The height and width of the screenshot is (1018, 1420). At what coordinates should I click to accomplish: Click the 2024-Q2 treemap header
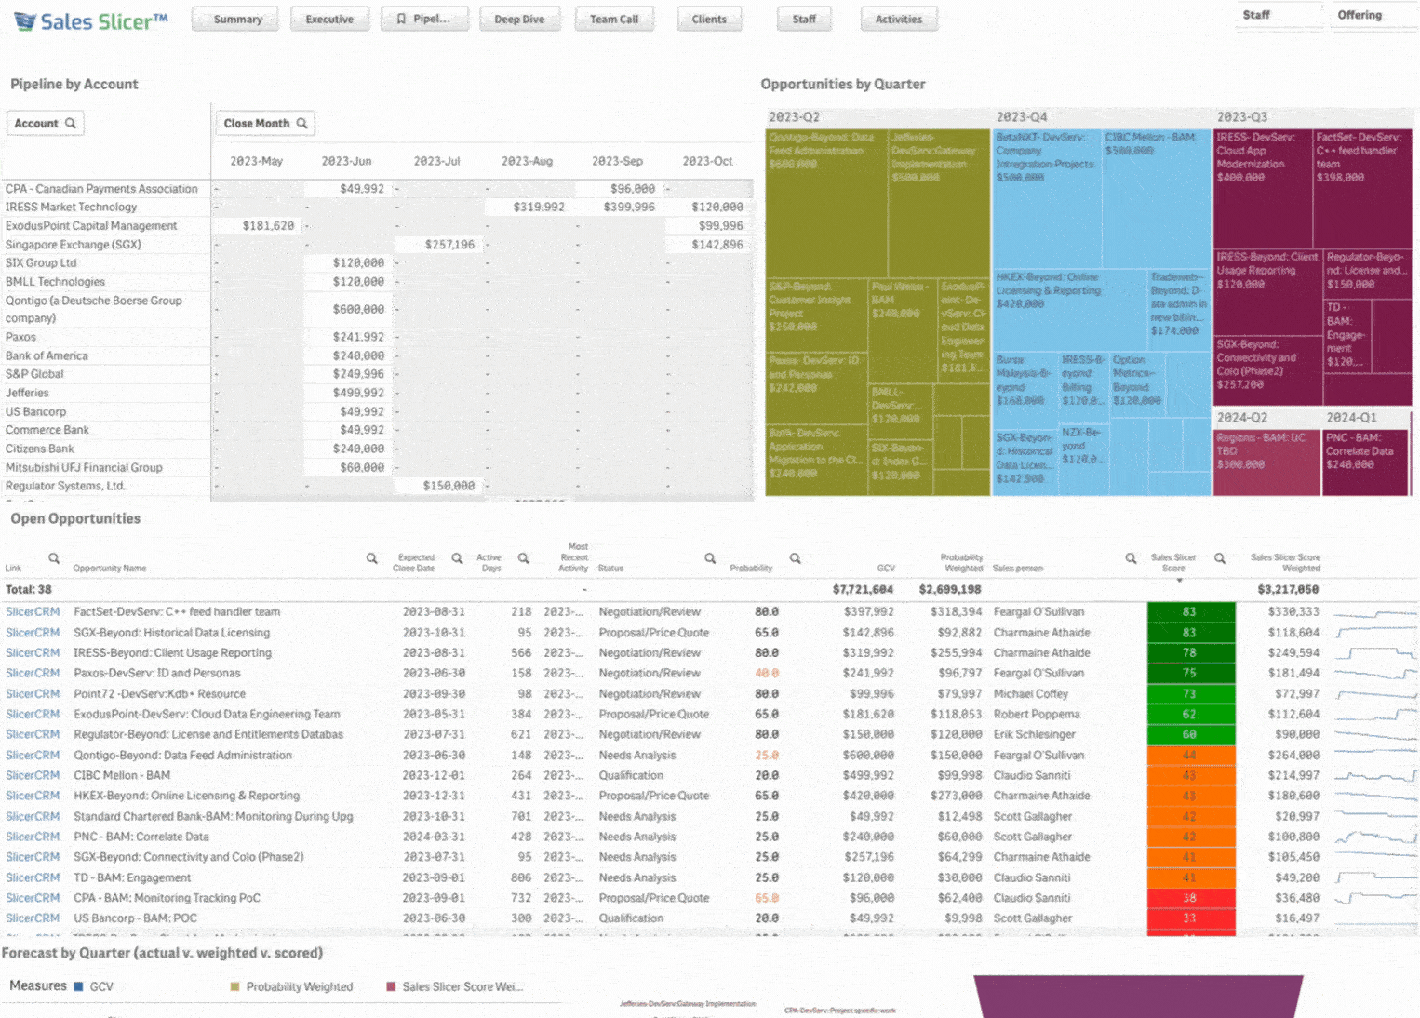(x=1266, y=418)
